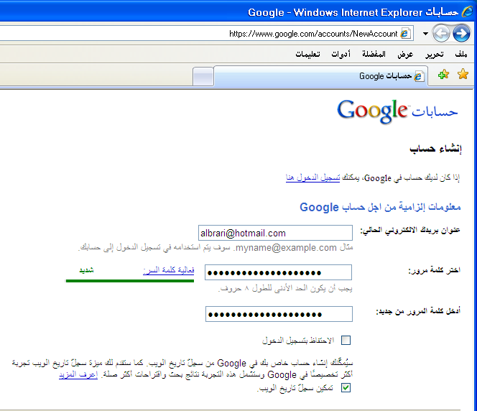
Task: Click the page icon in the address bar
Action: [x=405, y=34]
